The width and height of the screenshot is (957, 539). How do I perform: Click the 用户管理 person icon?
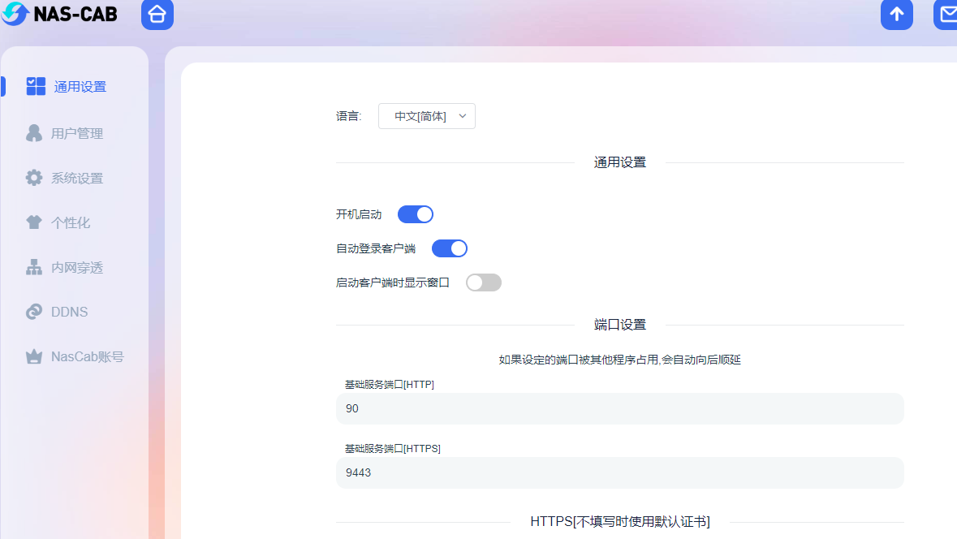[34, 133]
